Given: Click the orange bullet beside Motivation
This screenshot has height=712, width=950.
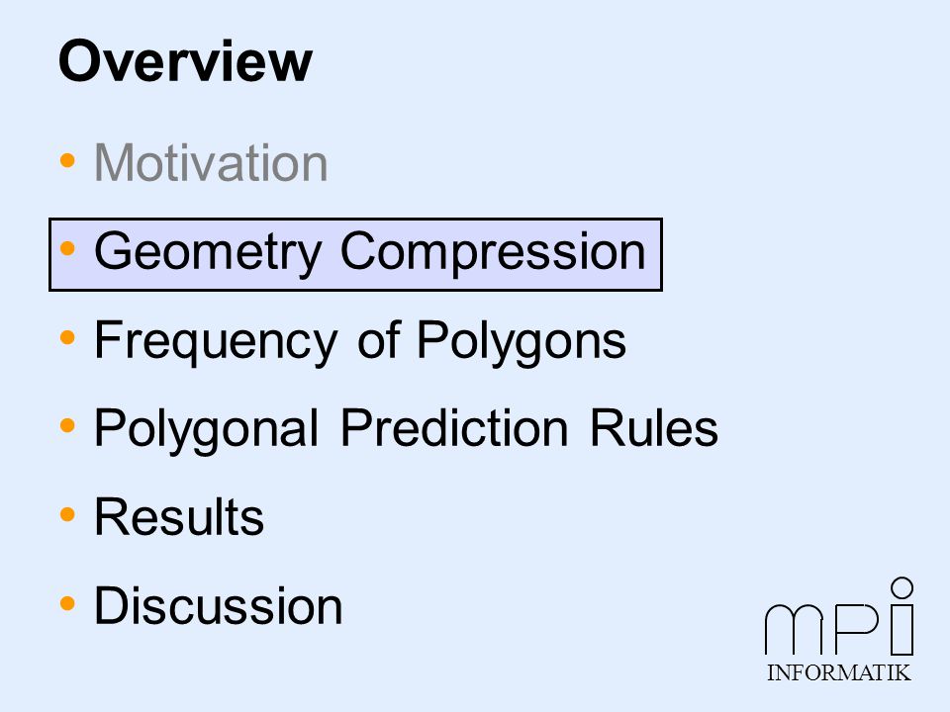Looking at the screenshot, I should [68, 160].
